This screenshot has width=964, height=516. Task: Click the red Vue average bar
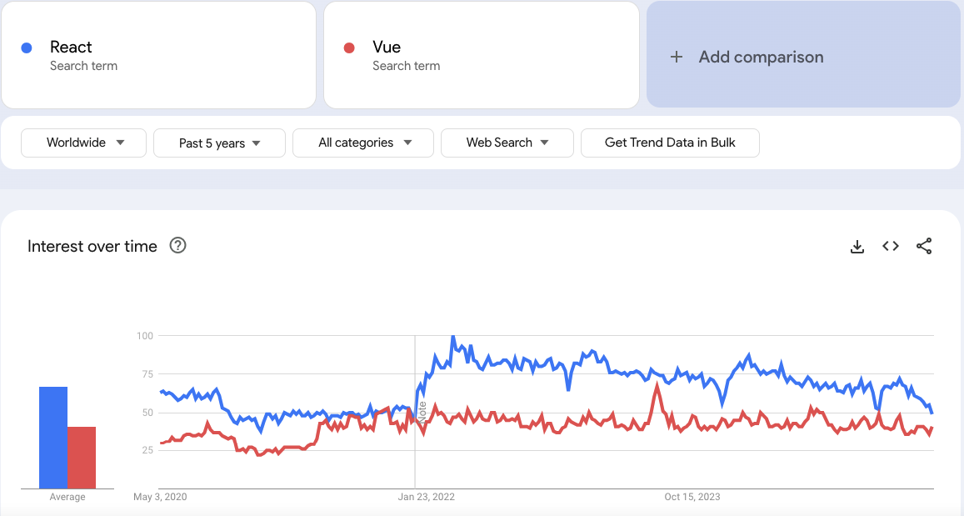click(82, 457)
